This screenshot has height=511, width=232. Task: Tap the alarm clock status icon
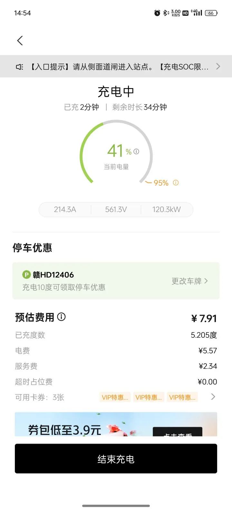click(x=157, y=13)
